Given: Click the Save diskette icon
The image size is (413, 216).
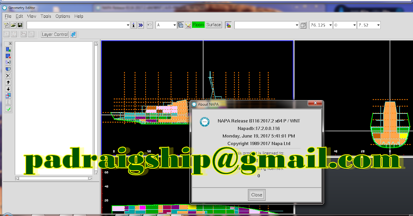Looking at the screenshot, I should pyautogui.click(x=20, y=25).
